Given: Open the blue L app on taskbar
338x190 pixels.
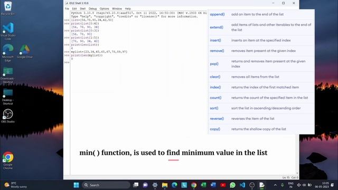Looking at the screenshot, I should (x=184, y=185).
